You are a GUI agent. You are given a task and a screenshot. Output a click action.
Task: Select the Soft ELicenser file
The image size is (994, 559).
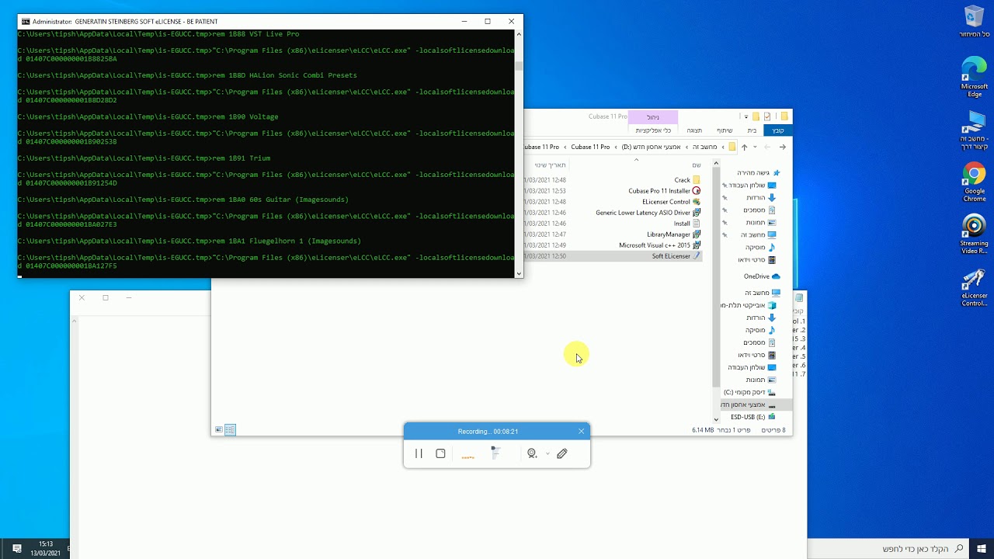(676, 256)
